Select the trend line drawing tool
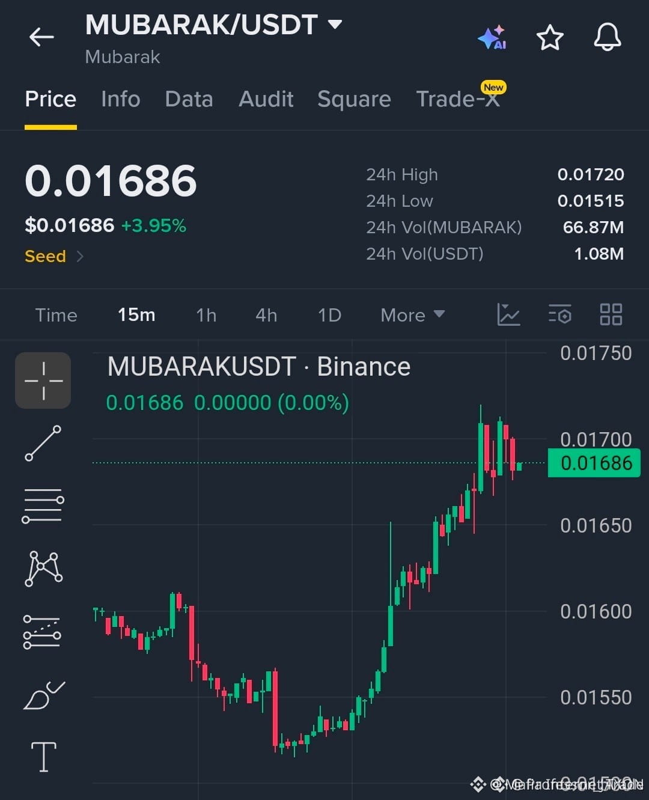 43,444
